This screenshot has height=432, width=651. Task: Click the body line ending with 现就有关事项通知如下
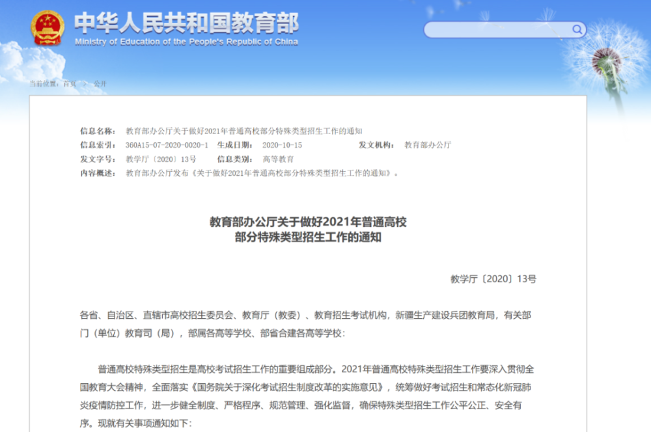coord(136,424)
